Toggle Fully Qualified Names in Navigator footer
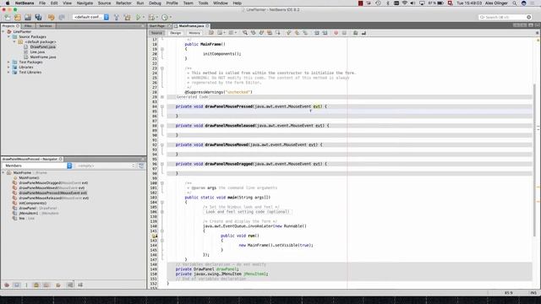Image resolution: width=541 pixels, height=304 pixels. click(58, 285)
